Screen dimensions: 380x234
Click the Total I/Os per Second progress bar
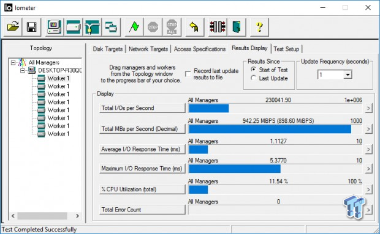coord(275,108)
